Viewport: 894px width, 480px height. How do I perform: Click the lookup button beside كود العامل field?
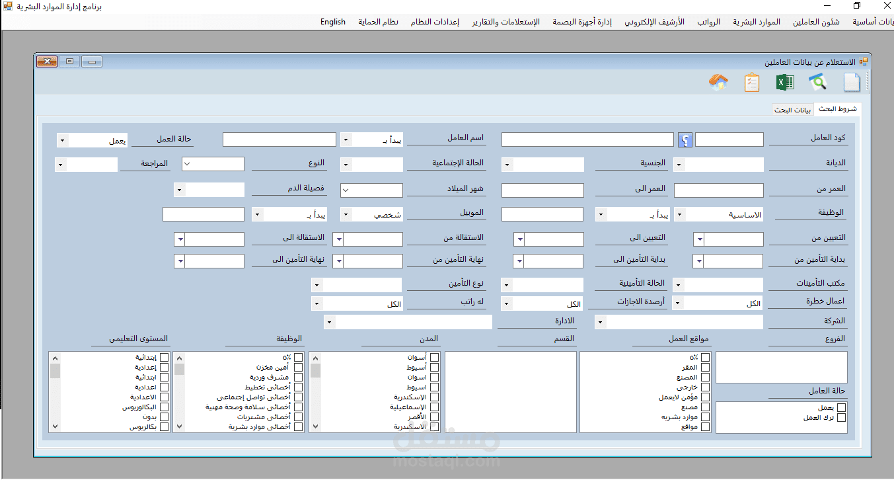(685, 140)
